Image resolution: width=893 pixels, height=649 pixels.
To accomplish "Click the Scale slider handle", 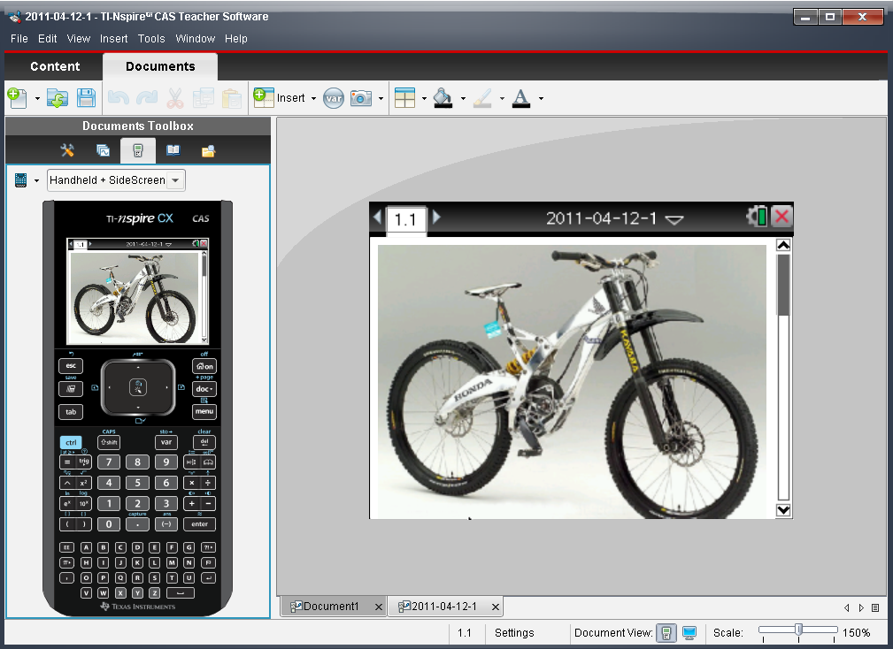I will [798, 629].
